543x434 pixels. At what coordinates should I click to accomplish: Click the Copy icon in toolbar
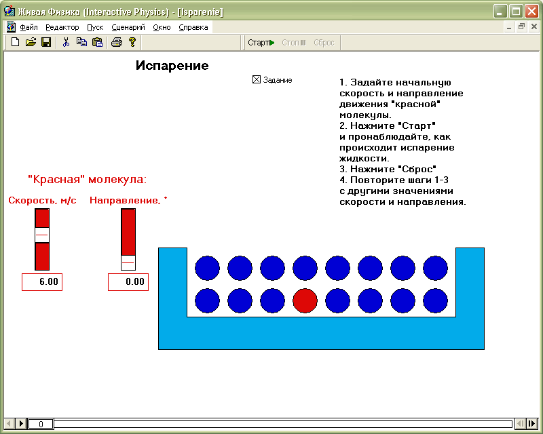click(x=81, y=42)
